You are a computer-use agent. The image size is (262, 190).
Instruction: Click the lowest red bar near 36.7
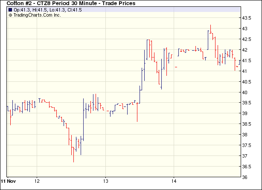coord(73,155)
